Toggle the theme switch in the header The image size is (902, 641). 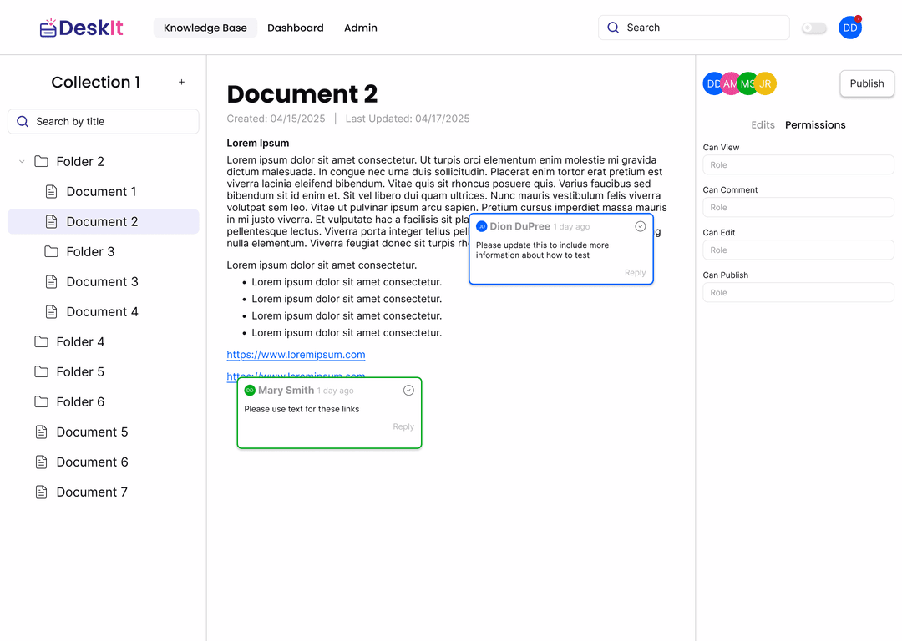814,28
